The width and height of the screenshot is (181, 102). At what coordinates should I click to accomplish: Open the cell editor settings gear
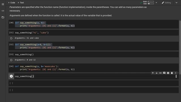click(168, 73)
